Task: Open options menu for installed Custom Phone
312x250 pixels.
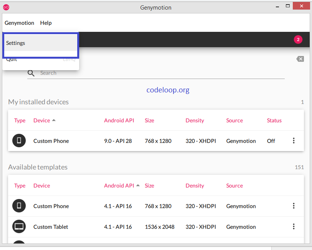Action: click(x=294, y=141)
